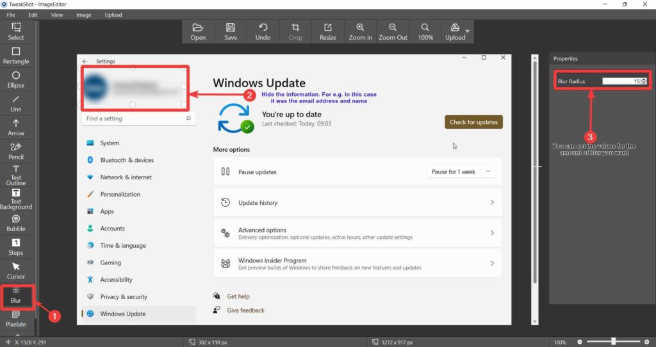
Task: Select the Text Background tool
Action: tap(16, 198)
